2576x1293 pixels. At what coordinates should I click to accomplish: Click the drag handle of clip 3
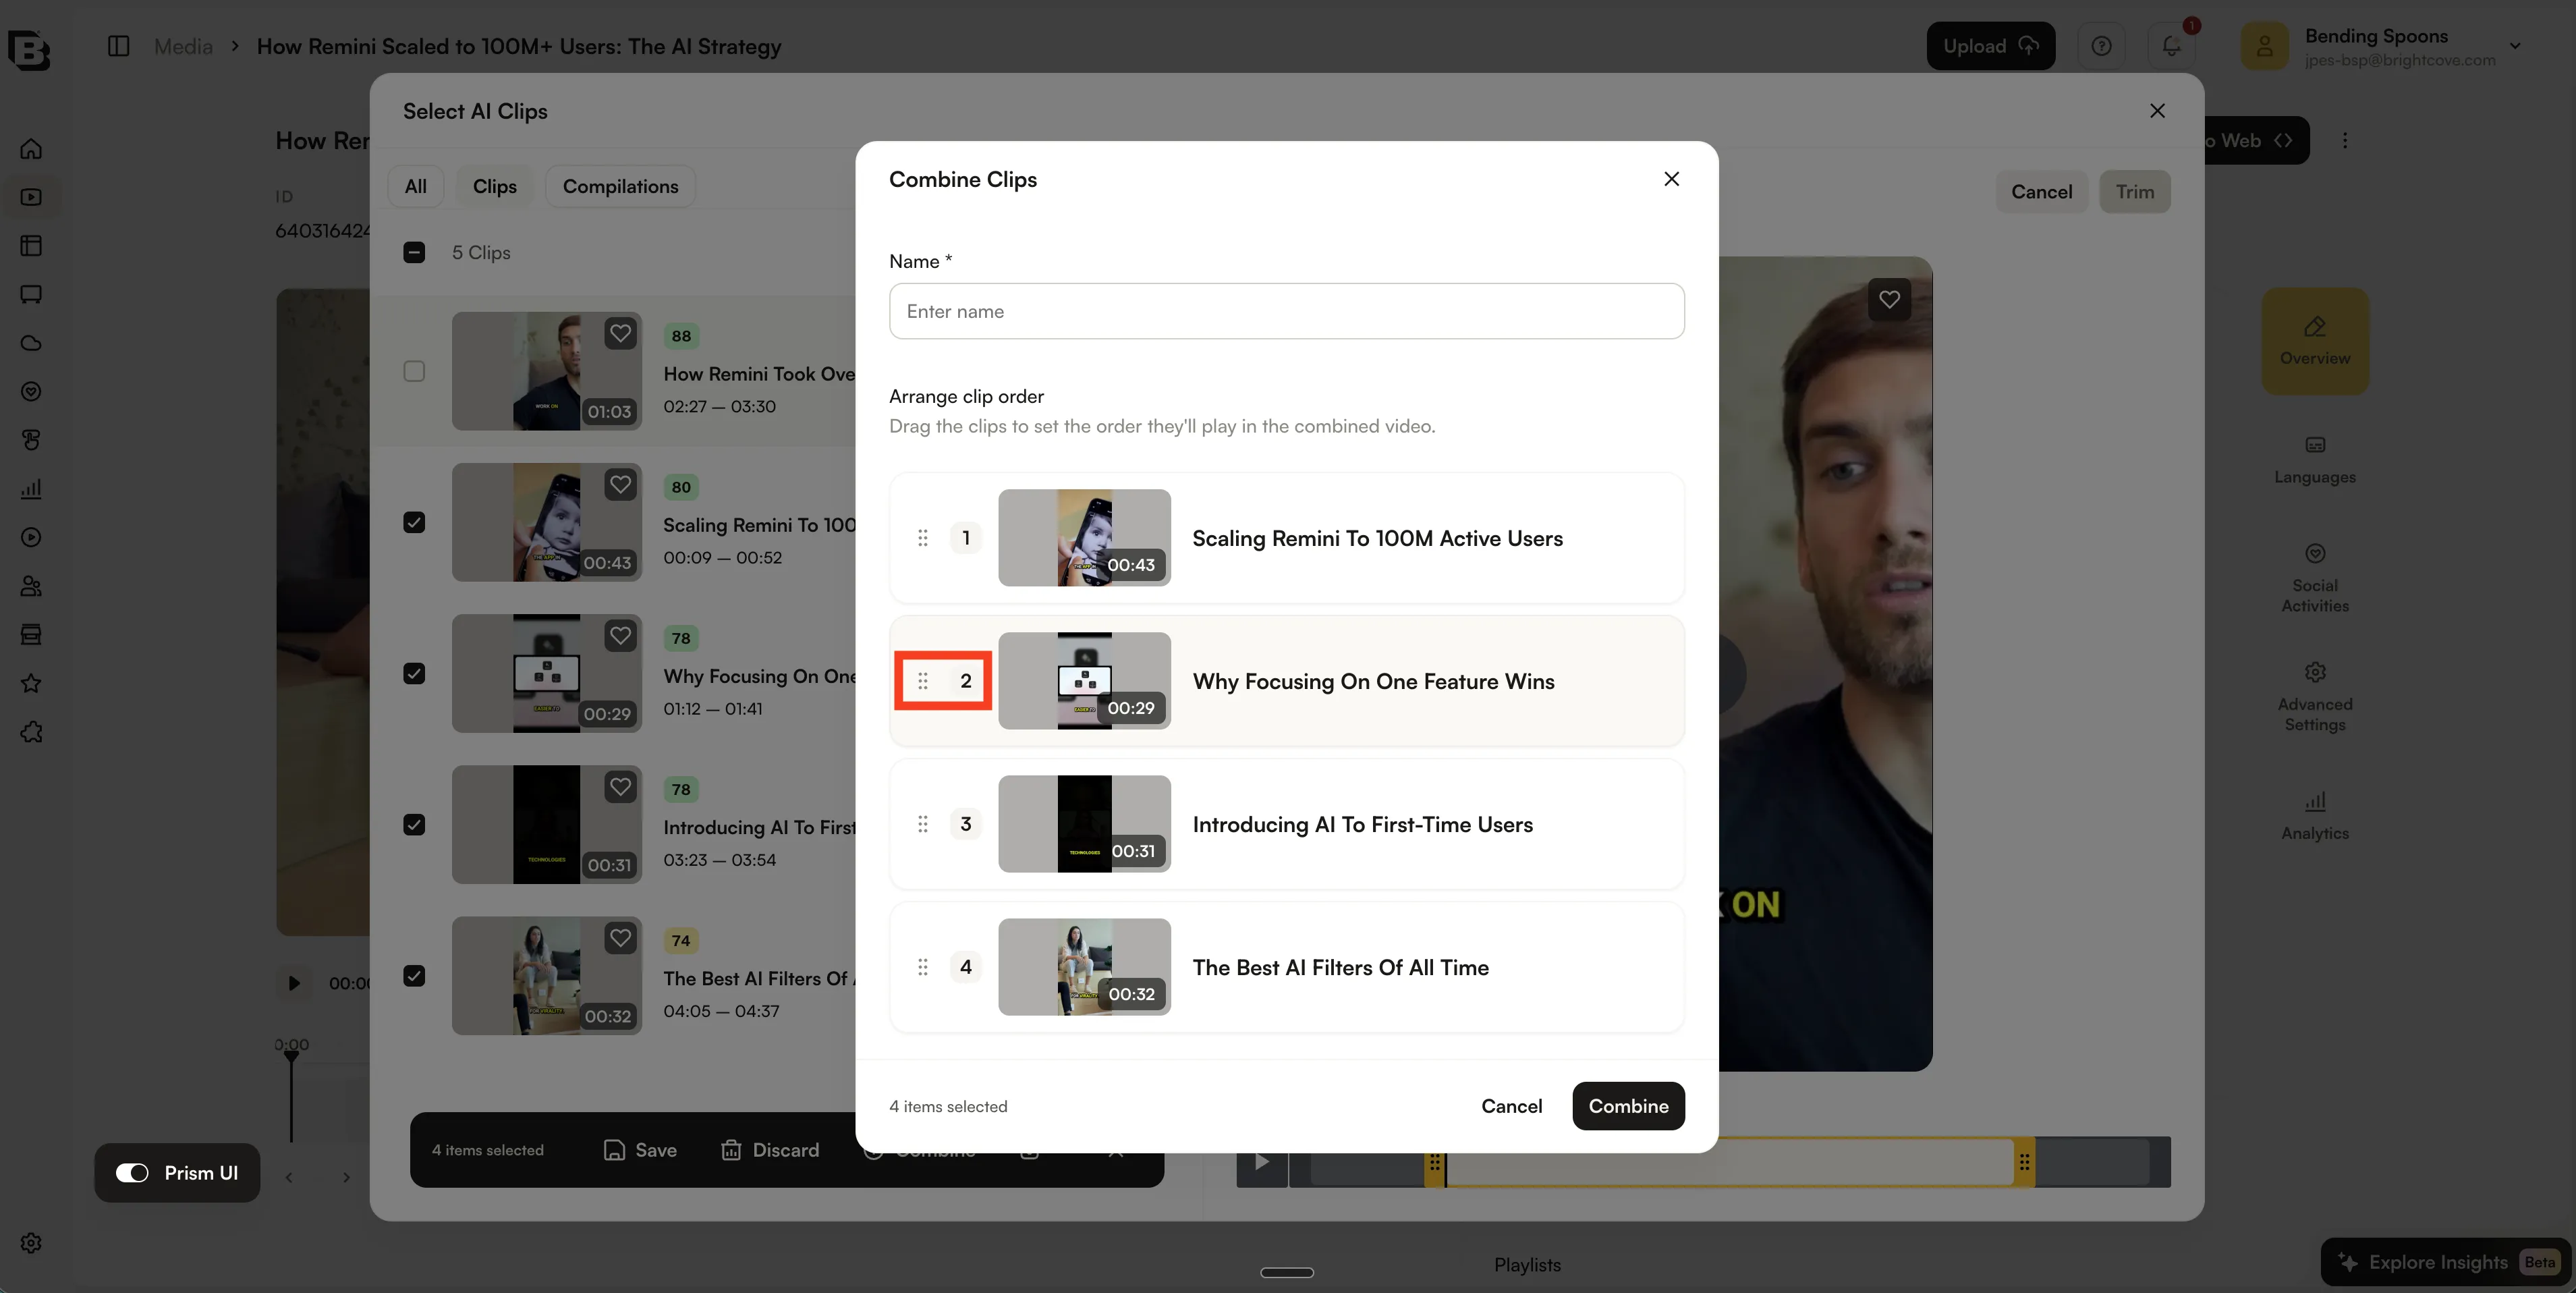tap(923, 824)
